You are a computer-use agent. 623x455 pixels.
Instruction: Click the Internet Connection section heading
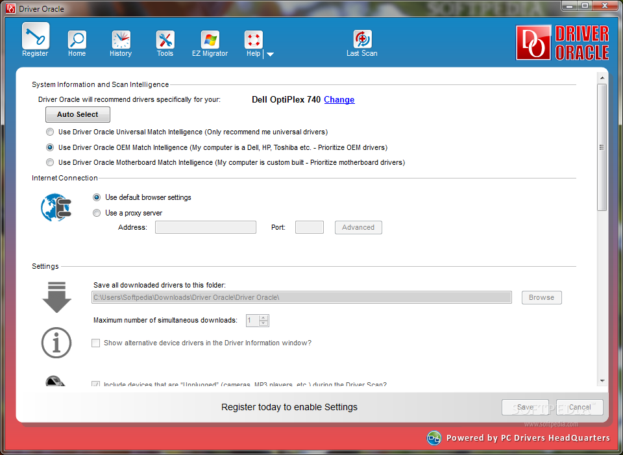pos(65,178)
